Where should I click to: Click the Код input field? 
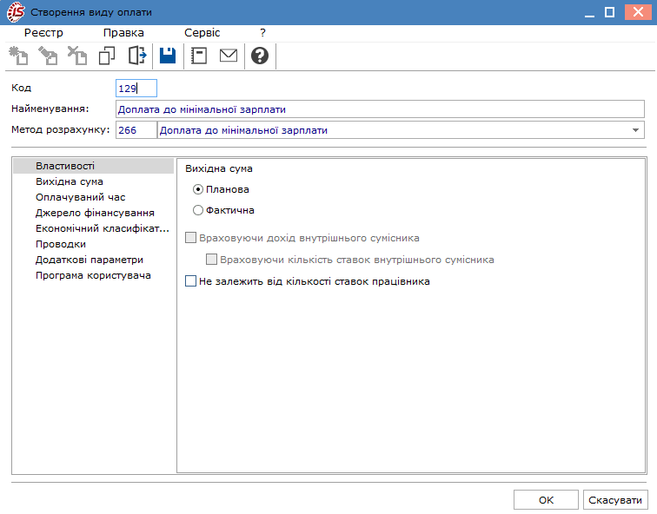(136, 89)
